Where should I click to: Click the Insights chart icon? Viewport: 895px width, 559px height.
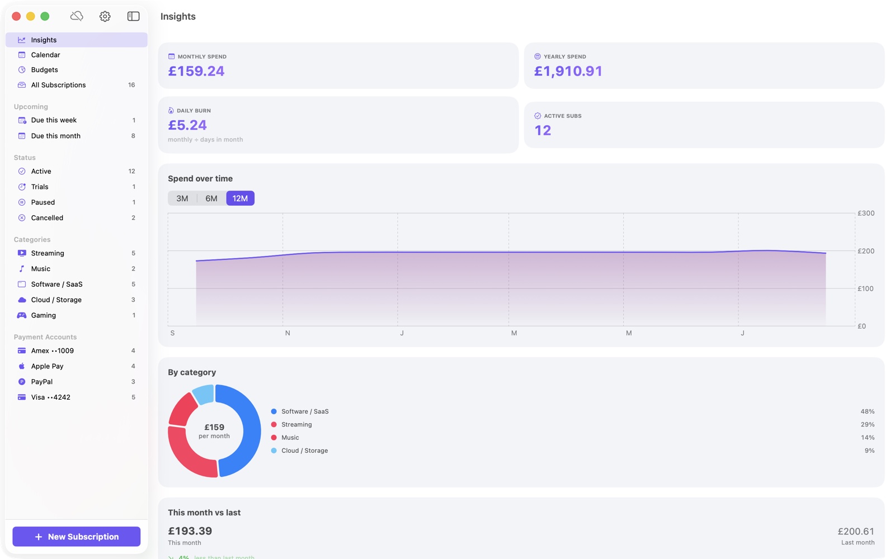22,40
